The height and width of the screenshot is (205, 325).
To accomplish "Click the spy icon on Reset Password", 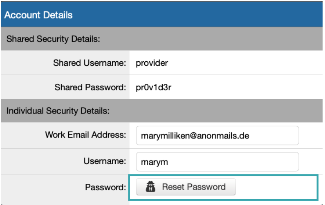I will tap(150, 187).
